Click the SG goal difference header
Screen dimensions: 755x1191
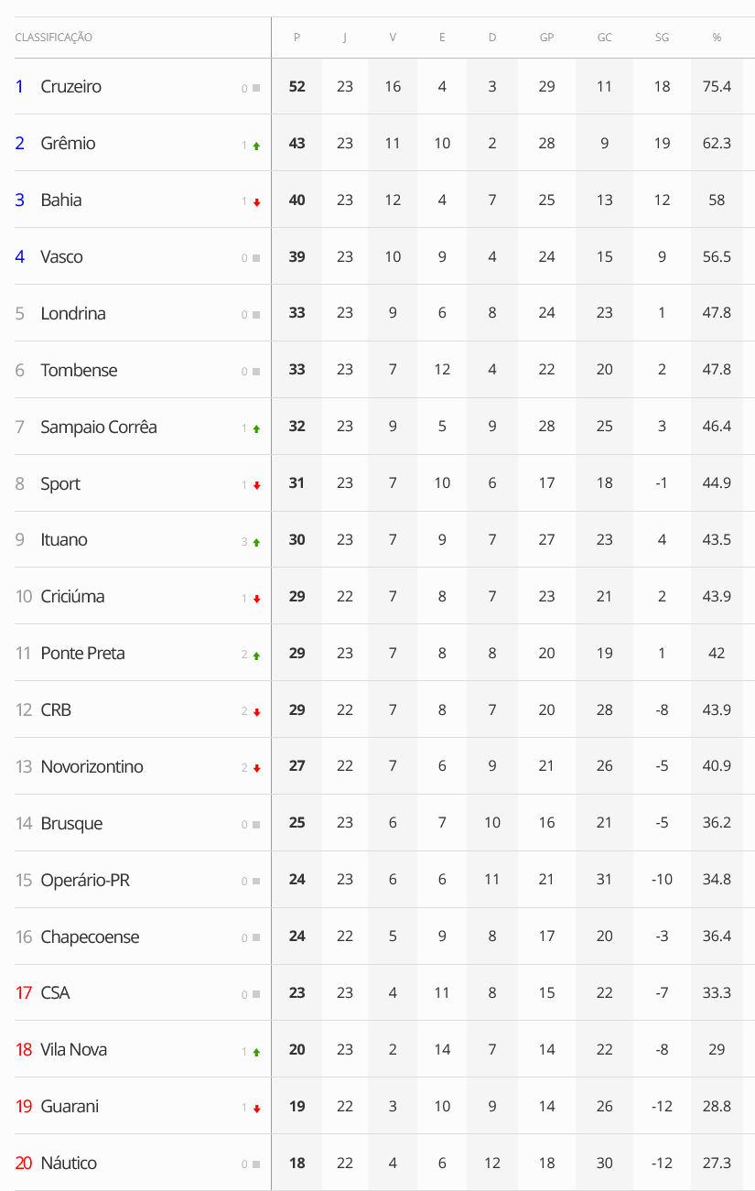coord(662,38)
